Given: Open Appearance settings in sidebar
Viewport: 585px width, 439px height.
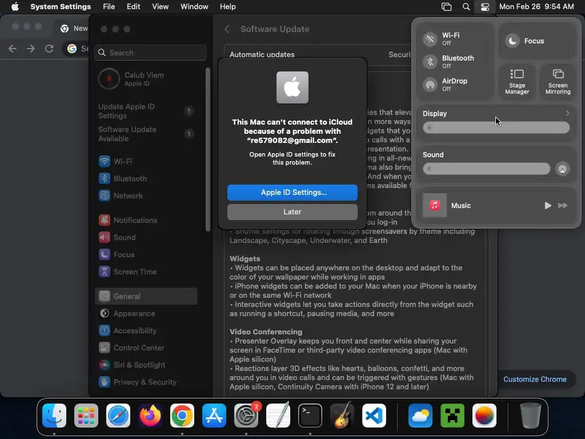Looking at the screenshot, I should pyautogui.click(x=146, y=314).
